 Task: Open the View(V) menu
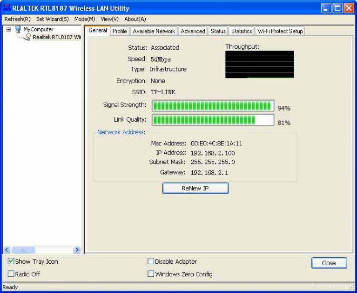point(110,19)
